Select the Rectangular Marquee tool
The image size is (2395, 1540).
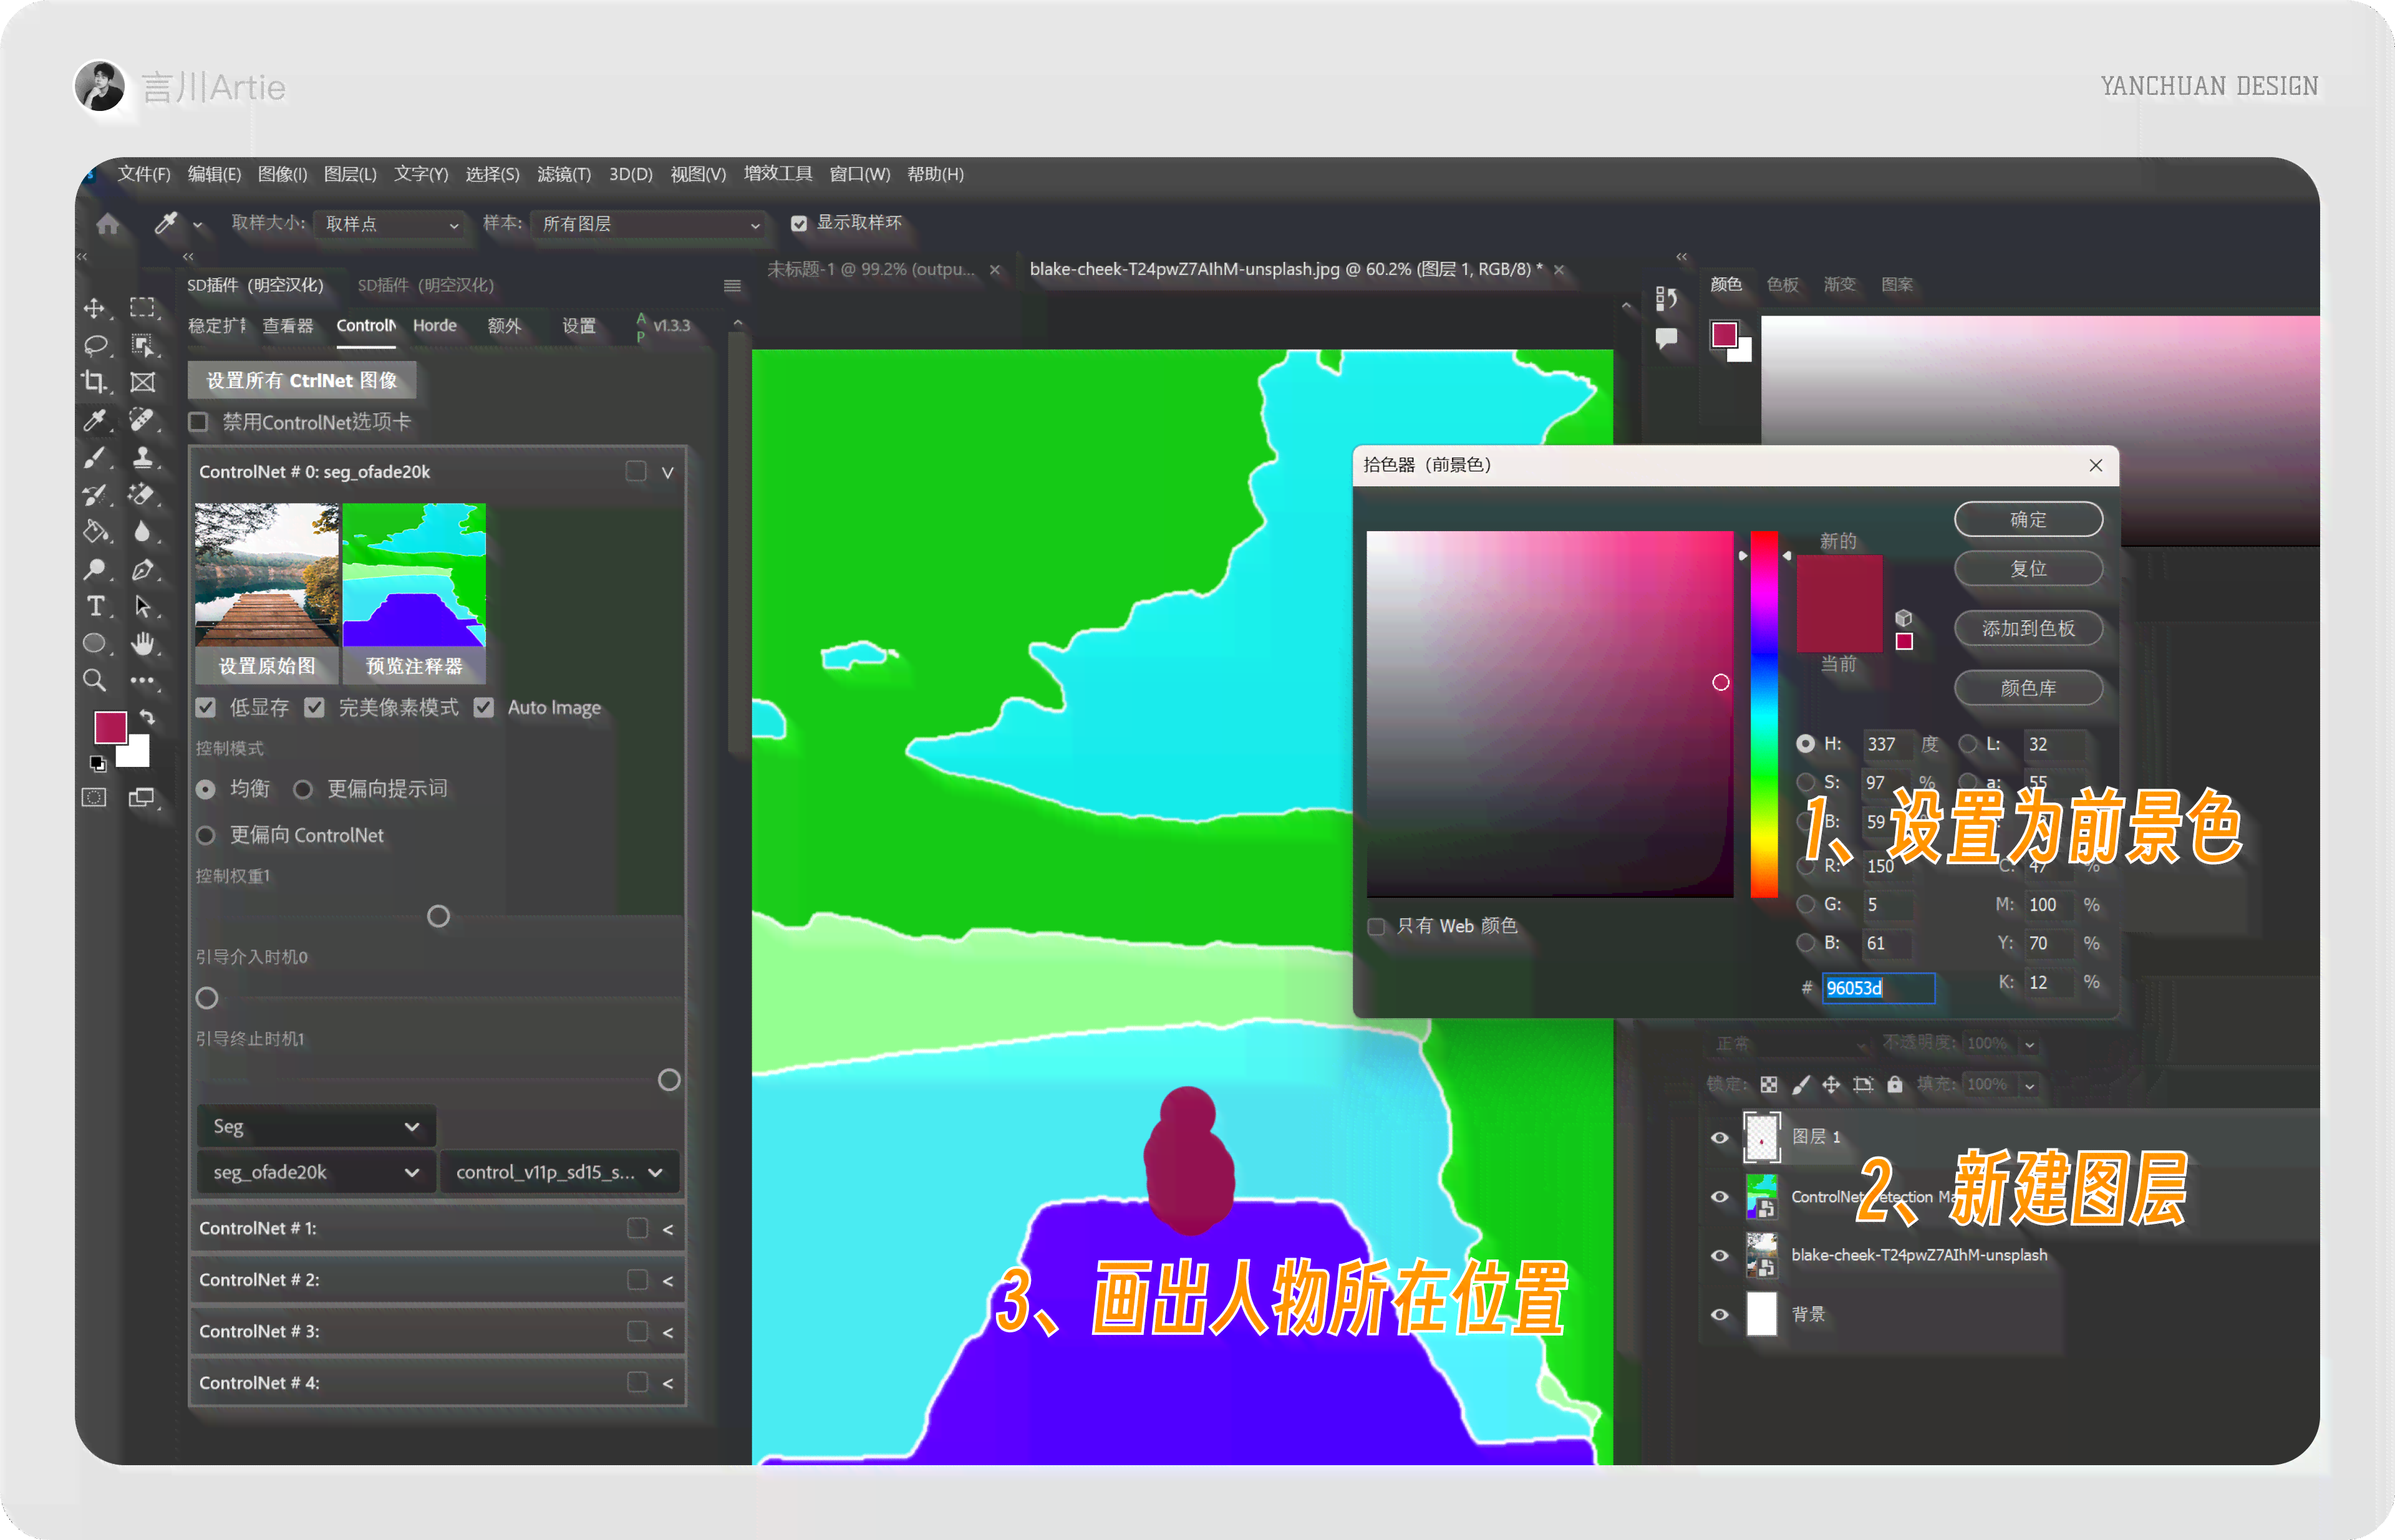point(143,308)
